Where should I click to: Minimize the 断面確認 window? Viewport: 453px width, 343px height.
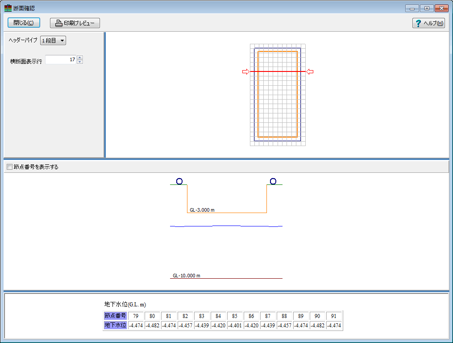coord(412,8)
